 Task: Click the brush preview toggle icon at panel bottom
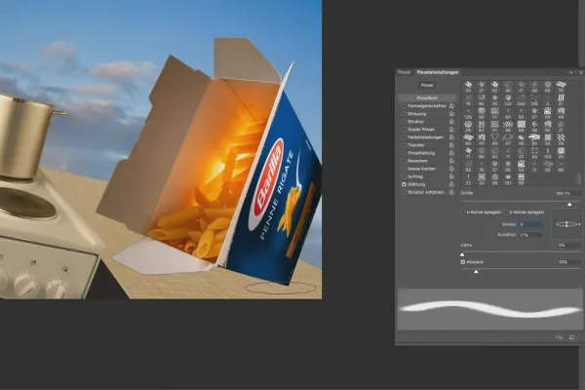click(559, 337)
